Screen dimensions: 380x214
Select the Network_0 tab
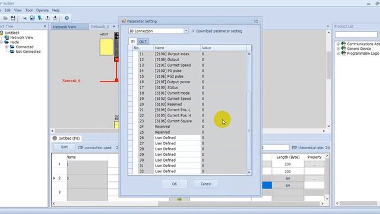100,27
